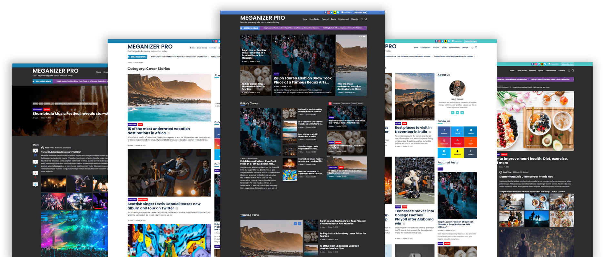The image size is (603, 257).
Task: Open Scottish singer Lewis Capaldi headline link
Action: coord(164,206)
